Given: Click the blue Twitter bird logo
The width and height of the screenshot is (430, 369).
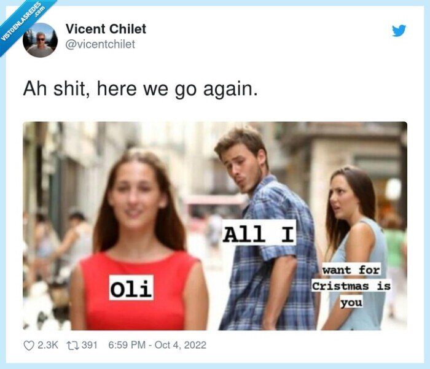Looking at the screenshot, I should click(x=399, y=31).
